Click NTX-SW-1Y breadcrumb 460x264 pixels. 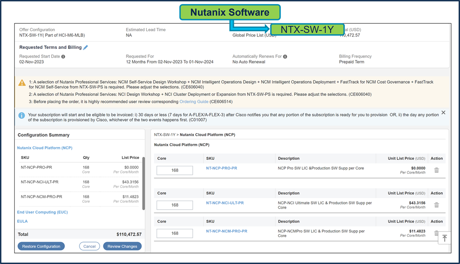click(164, 135)
